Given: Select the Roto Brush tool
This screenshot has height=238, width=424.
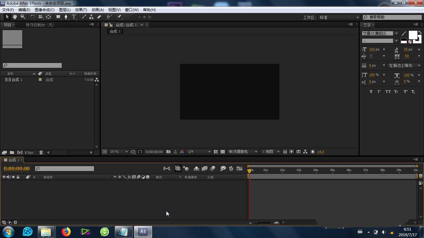Looking at the screenshot, I should 109,17.
